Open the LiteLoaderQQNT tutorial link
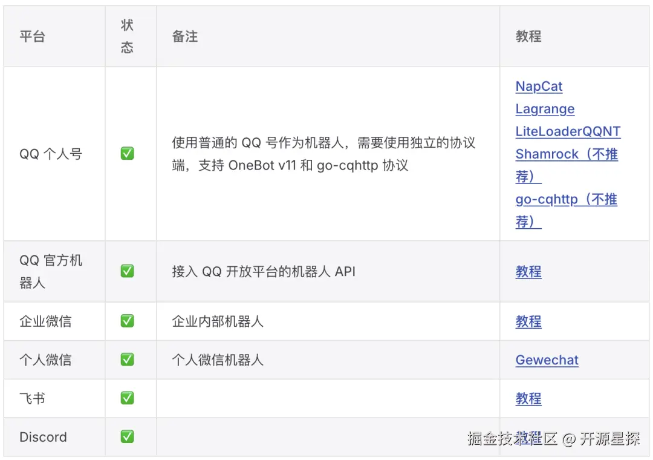The height and width of the screenshot is (460, 653). tap(568, 131)
